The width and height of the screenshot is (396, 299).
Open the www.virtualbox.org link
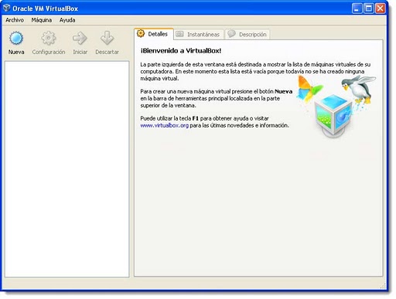pyautogui.click(x=165, y=125)
